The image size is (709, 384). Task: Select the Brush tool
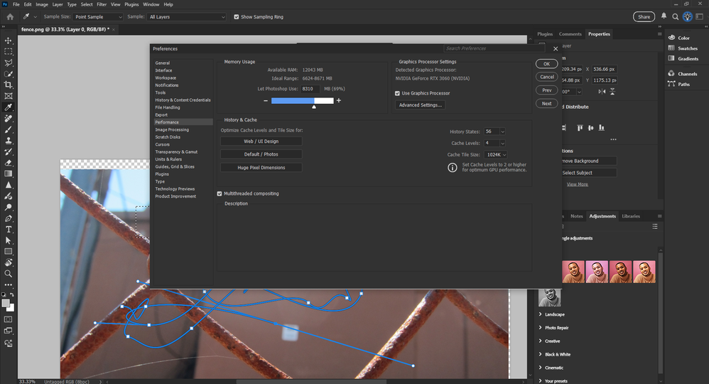[8, 129]
